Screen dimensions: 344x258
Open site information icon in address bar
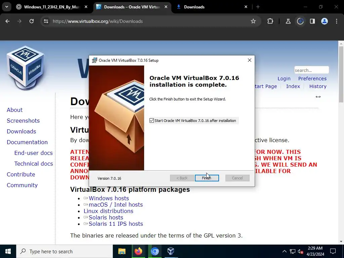(x=46, y=21)
